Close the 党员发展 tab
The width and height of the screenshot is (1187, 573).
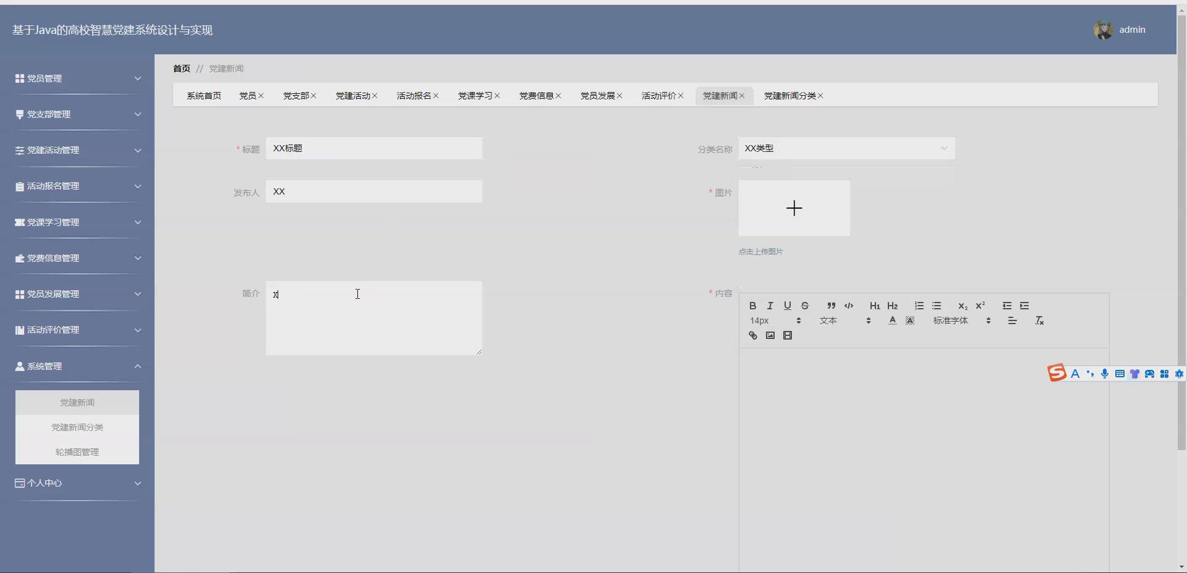coord(619,96)
